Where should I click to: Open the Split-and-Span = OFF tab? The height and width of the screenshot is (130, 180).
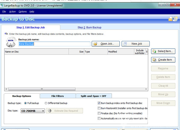(93, 96)
